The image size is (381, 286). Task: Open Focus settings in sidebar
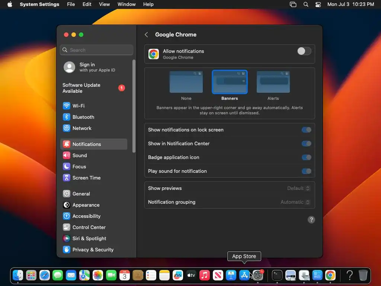pyautogui.click(x=93, y=166)
